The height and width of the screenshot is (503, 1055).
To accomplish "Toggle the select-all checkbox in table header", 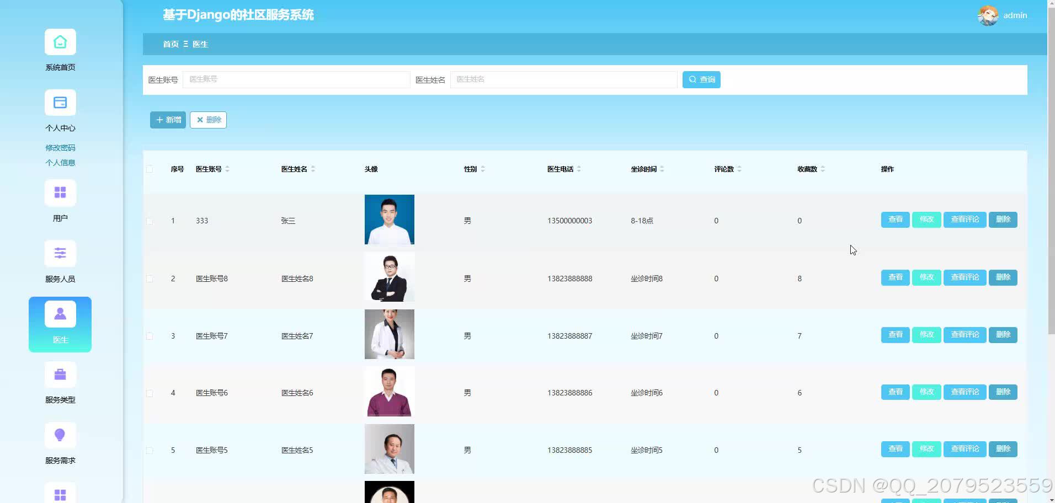I will (150, 169).
